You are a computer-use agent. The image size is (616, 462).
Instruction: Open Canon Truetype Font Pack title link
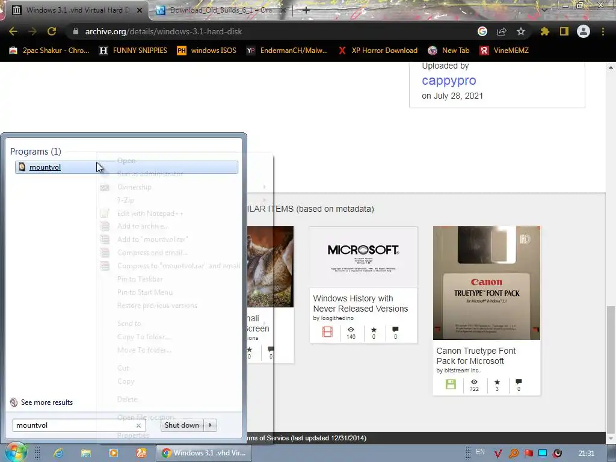tap(476, 356)
